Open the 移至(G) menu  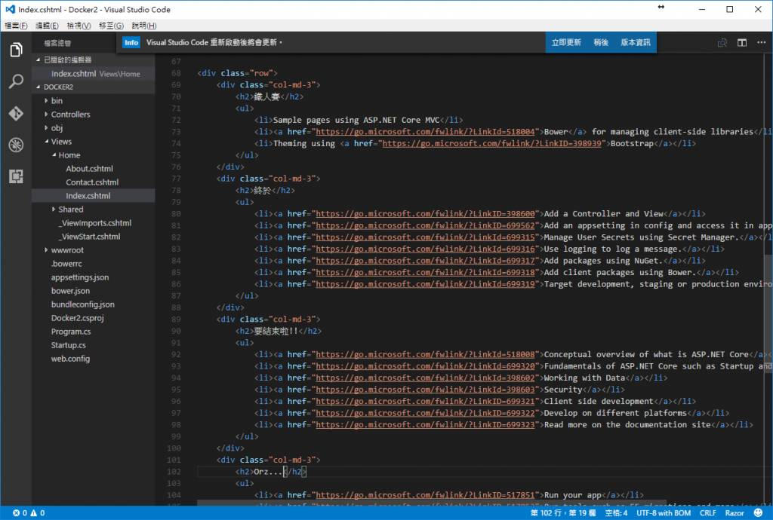pos(111,26)
